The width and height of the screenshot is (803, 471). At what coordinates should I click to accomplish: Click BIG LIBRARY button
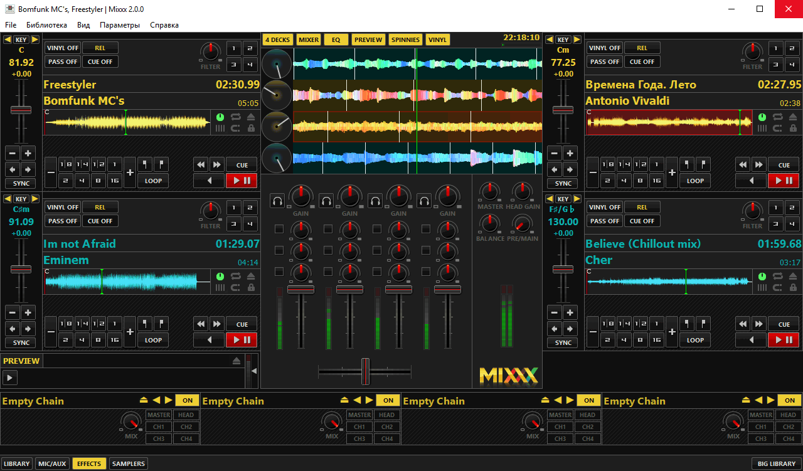coord(777,463)
